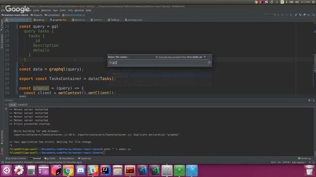Open the Trash from dock
Viewport: 316px width, 177px height.
tap(309, 171)
